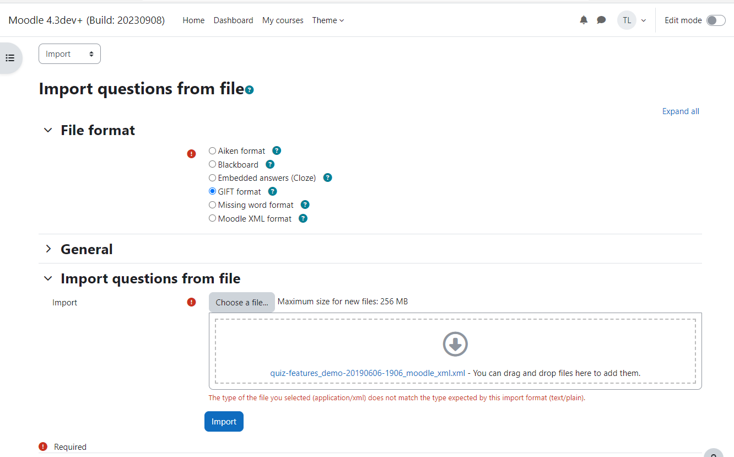734x457 pixels.
Task: Open help for Embedded answers (Cloze)
Action: (x=327, y=178)
